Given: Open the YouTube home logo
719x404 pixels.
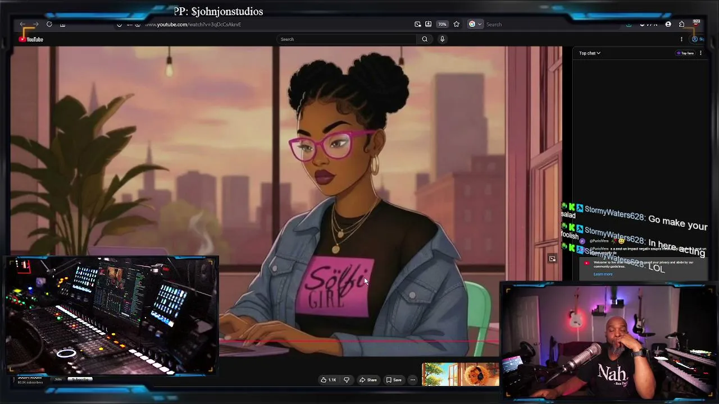Looking at the screenshot, I should click(x=31, y=39).
